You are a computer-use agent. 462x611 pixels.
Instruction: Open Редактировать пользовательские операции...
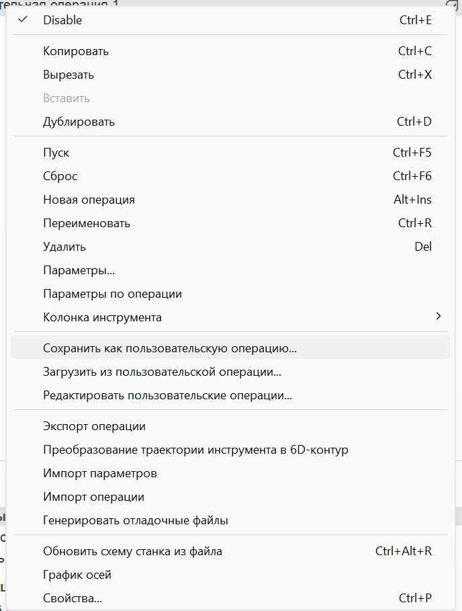pos(167,395)
